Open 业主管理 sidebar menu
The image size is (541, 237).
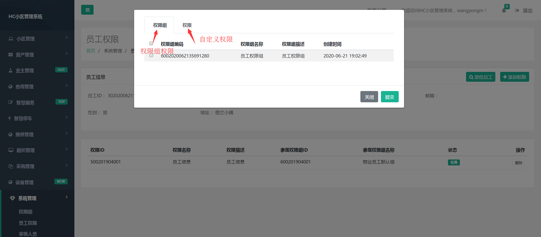37,70
